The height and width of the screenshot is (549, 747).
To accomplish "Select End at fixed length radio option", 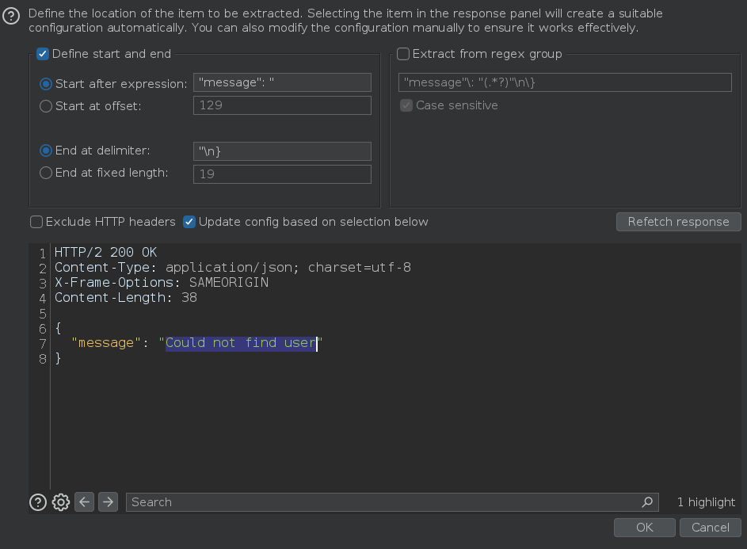I will [46, 173].
